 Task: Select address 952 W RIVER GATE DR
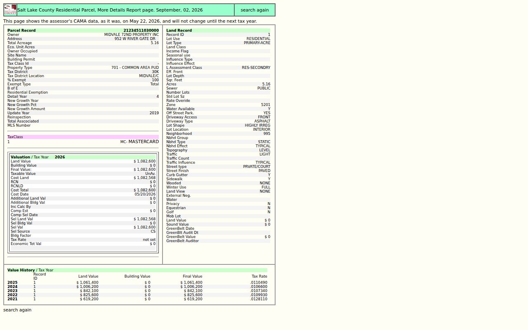coord(135,39)
